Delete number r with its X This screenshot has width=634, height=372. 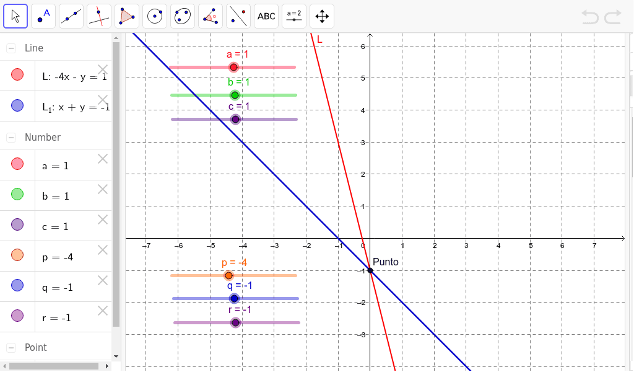coord(103,311)
